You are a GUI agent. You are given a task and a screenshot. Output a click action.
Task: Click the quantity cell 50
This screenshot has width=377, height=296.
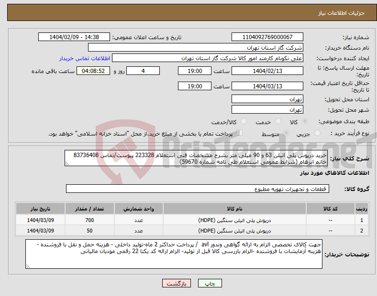coord(89,231)
